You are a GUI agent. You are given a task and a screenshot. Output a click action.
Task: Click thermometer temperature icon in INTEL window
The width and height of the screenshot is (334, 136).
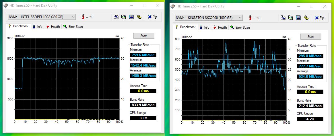tap(83, 17)
